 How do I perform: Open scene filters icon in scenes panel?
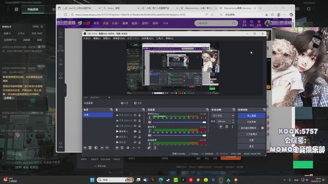click(x=96, y=148)
